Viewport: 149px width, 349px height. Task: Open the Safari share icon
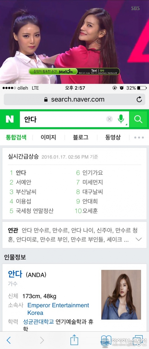pyautogui.click(x=74, y=339)
